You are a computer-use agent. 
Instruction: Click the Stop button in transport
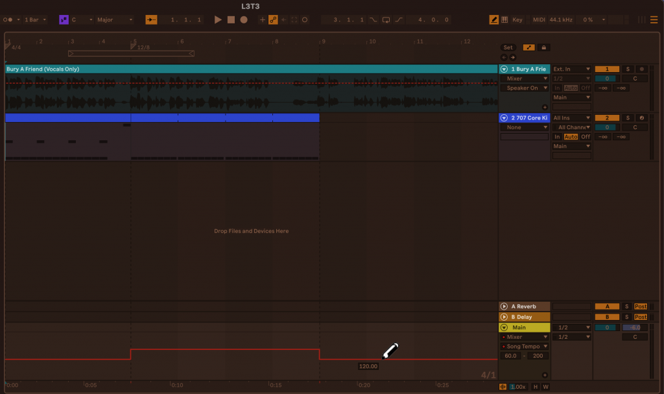coord(231,20)
